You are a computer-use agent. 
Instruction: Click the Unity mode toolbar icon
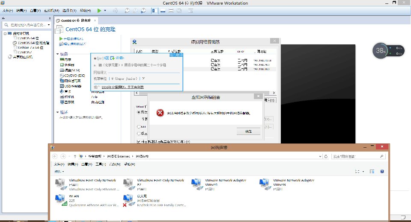click(x=179, y=11)
